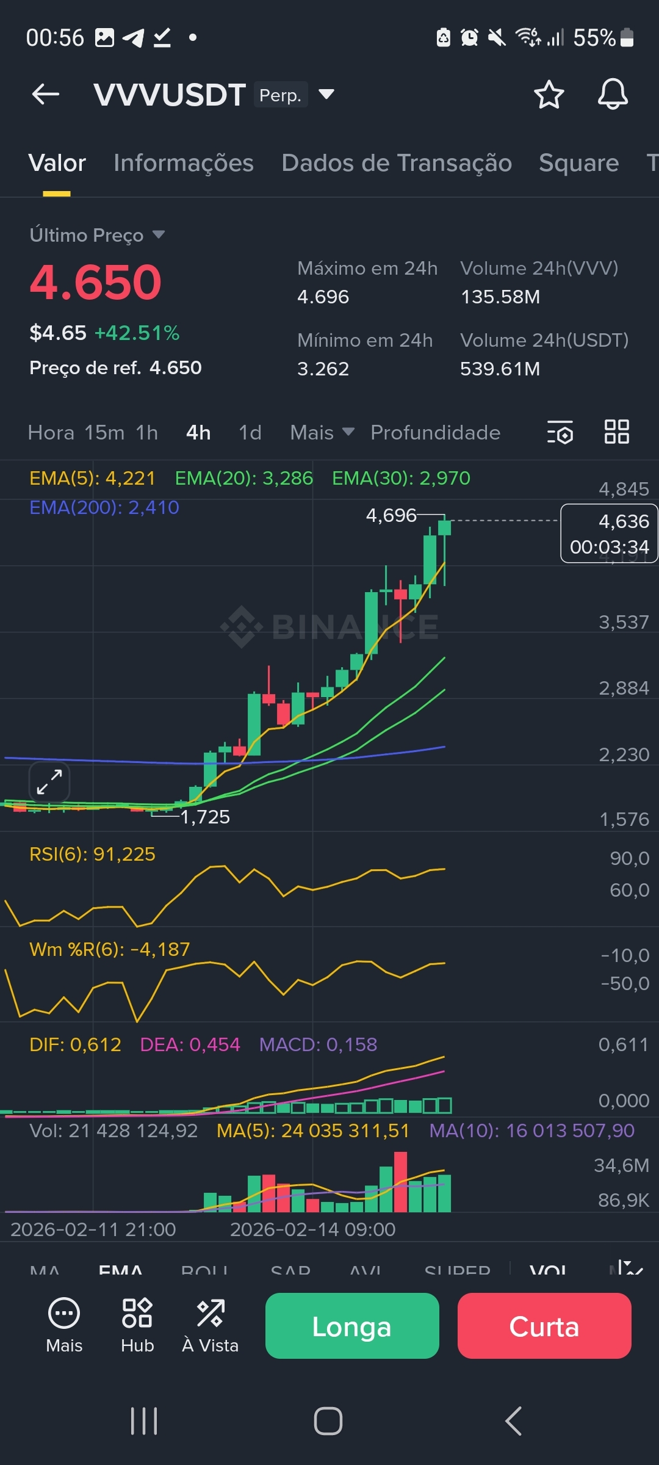The height and width of the screenshot is (1465, 659).
Task: Tap the Wm %R(6): -4,187 label
Action: click(110, 949)
